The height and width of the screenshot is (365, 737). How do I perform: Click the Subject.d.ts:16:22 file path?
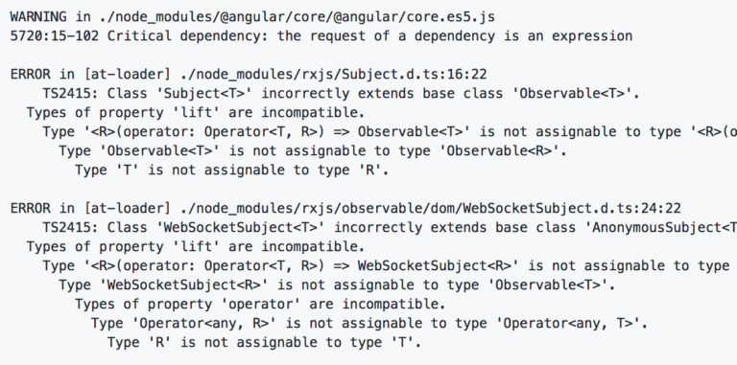click(333, 75)
